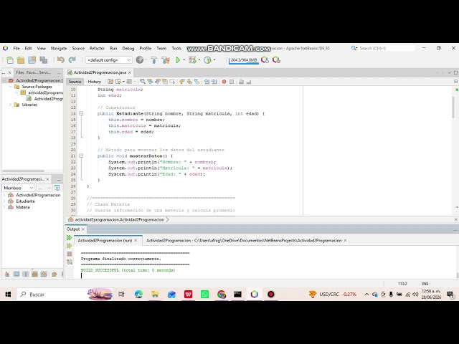Click the memory usage garbage collection bar

click(x=244, y=60)
